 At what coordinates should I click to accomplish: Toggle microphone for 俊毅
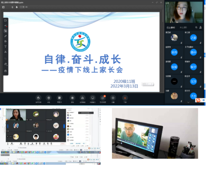coord(181,72)
